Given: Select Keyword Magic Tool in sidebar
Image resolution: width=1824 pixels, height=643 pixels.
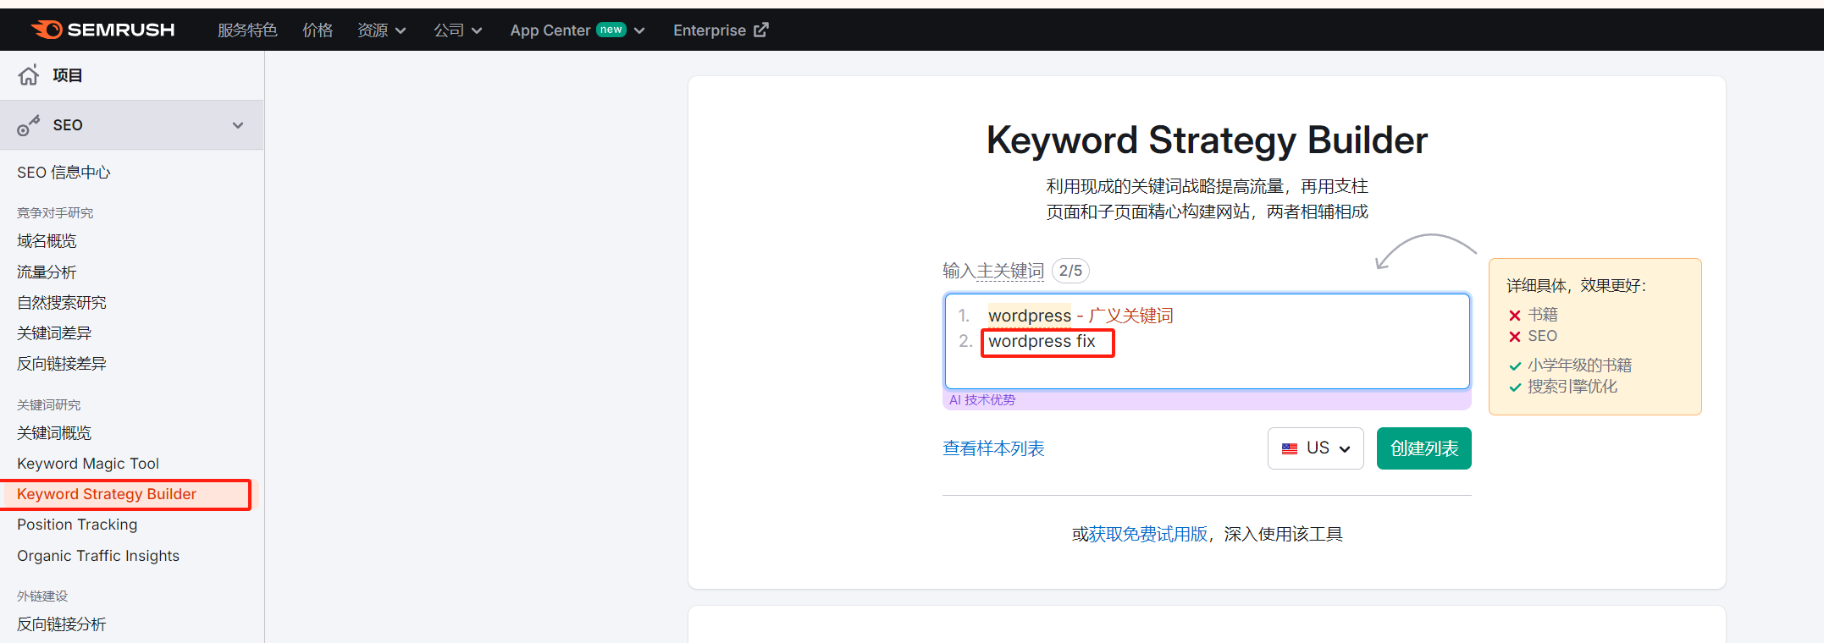Looking at the screenshot, I should tap(88, 464).
